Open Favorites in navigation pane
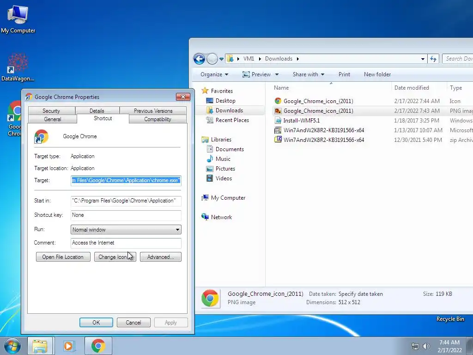 coord(221,91)
